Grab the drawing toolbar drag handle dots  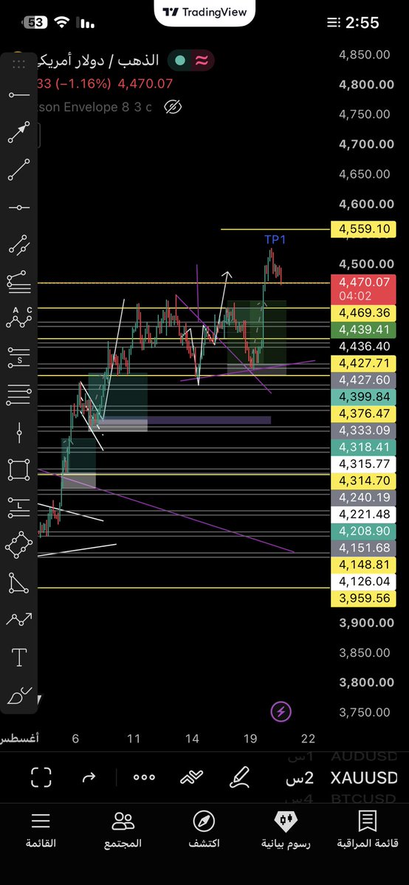(x=18, y=63)
